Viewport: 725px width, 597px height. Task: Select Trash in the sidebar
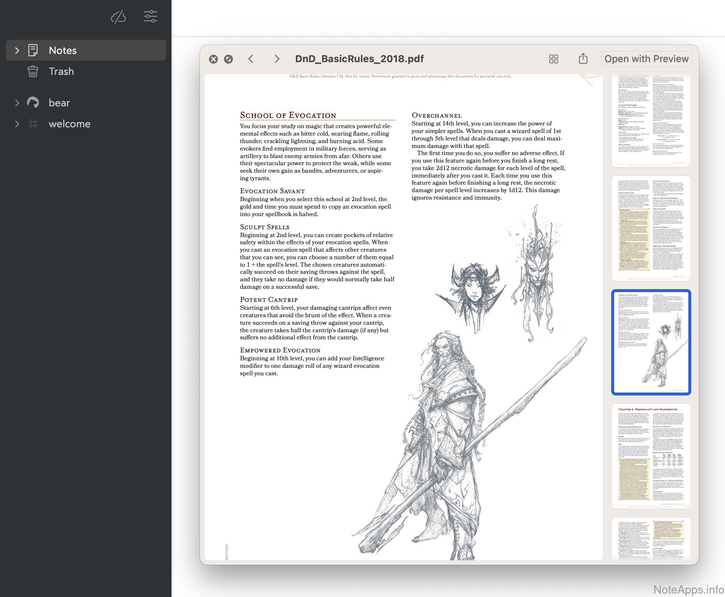(x=61, y=71)
